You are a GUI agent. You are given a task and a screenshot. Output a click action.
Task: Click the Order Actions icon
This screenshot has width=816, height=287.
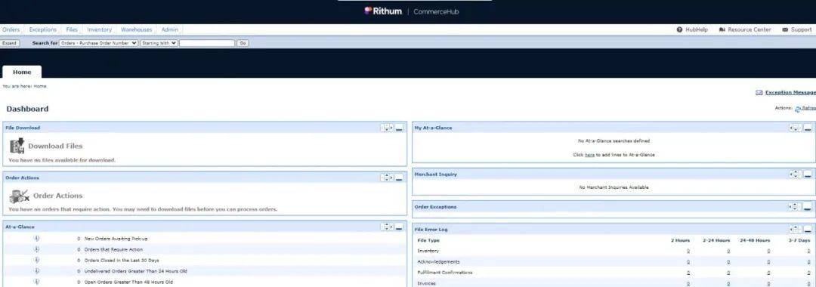click(19, 196)
